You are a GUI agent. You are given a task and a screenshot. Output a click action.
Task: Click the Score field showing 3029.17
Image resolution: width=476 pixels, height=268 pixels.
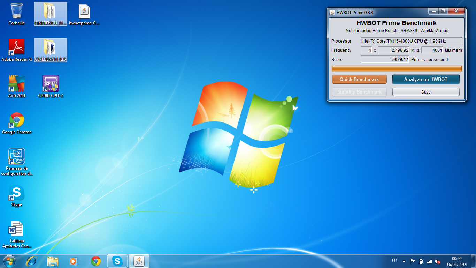[385, 59]
